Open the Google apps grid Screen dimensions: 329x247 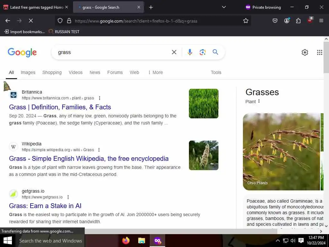(x=320, y=52)
